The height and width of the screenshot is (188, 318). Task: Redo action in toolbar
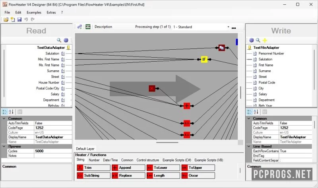33,19
